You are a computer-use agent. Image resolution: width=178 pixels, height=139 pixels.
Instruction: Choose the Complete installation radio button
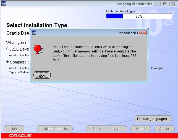pos(8,62)
